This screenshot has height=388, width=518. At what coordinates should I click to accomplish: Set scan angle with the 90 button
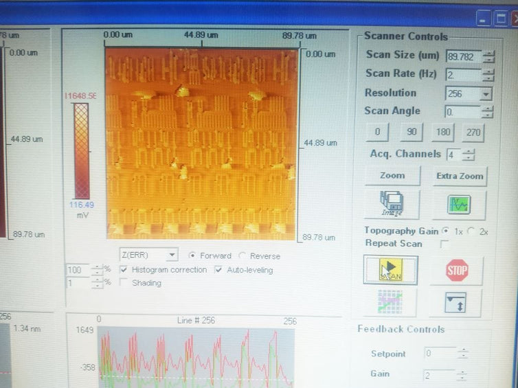coord(411,132)
